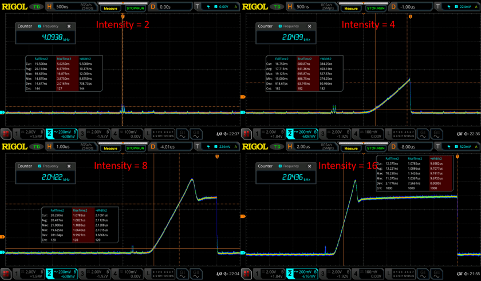Viewport: 481px width, 281px height.
Task: Close the Counter window showing 2.0439 kHz
Action: tap(309, 26)
